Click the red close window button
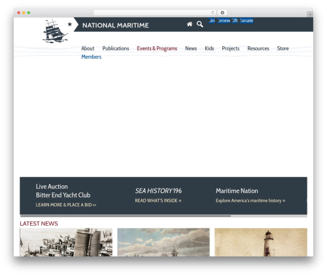This screenshot has width=327, height=276. tap(19, 13)
